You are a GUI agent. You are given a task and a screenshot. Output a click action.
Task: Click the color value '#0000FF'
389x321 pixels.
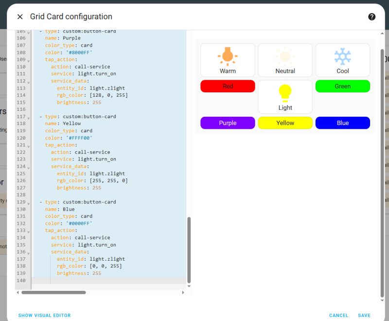pyautogui.click(x=79, y=223)
